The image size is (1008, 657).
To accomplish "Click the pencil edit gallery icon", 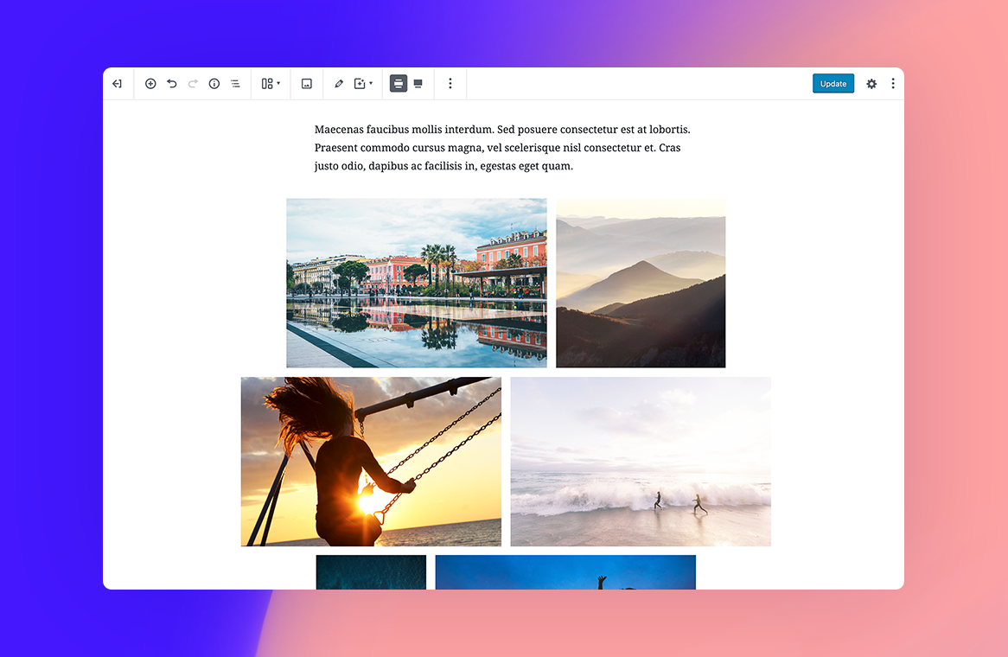I will pyautogui.click(x=339, y=84).
